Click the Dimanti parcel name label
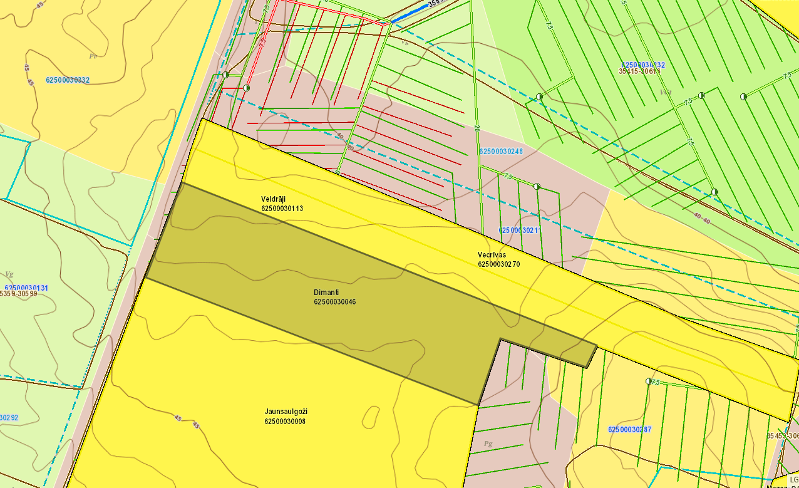The image size is (799, 488). click(326, 293)
